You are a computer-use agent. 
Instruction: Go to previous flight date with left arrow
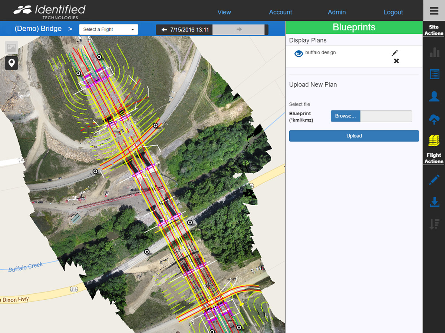tap(164, 30)
